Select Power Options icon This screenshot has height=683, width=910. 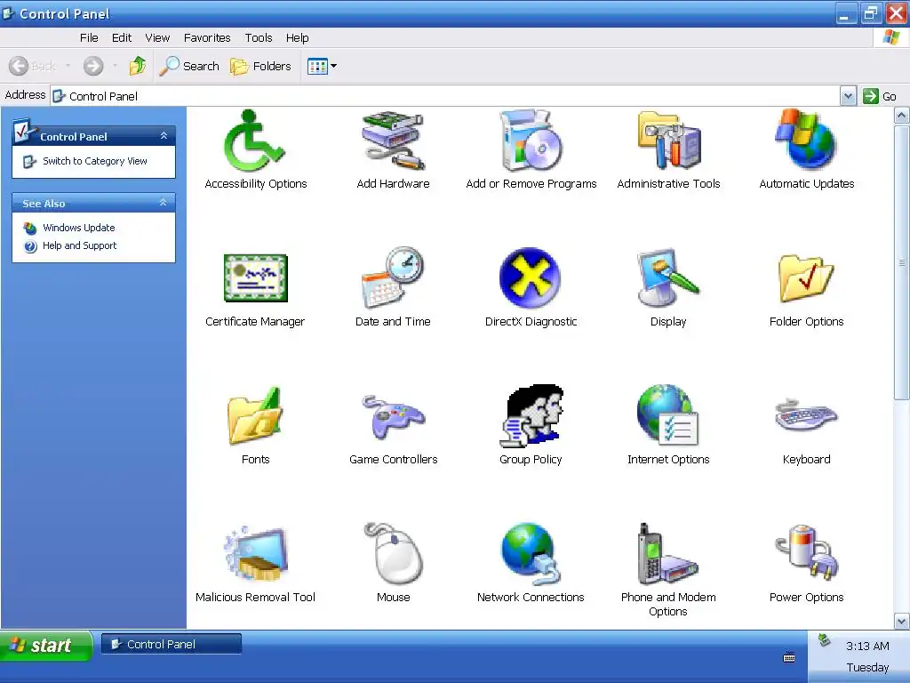tap(806, 552)
